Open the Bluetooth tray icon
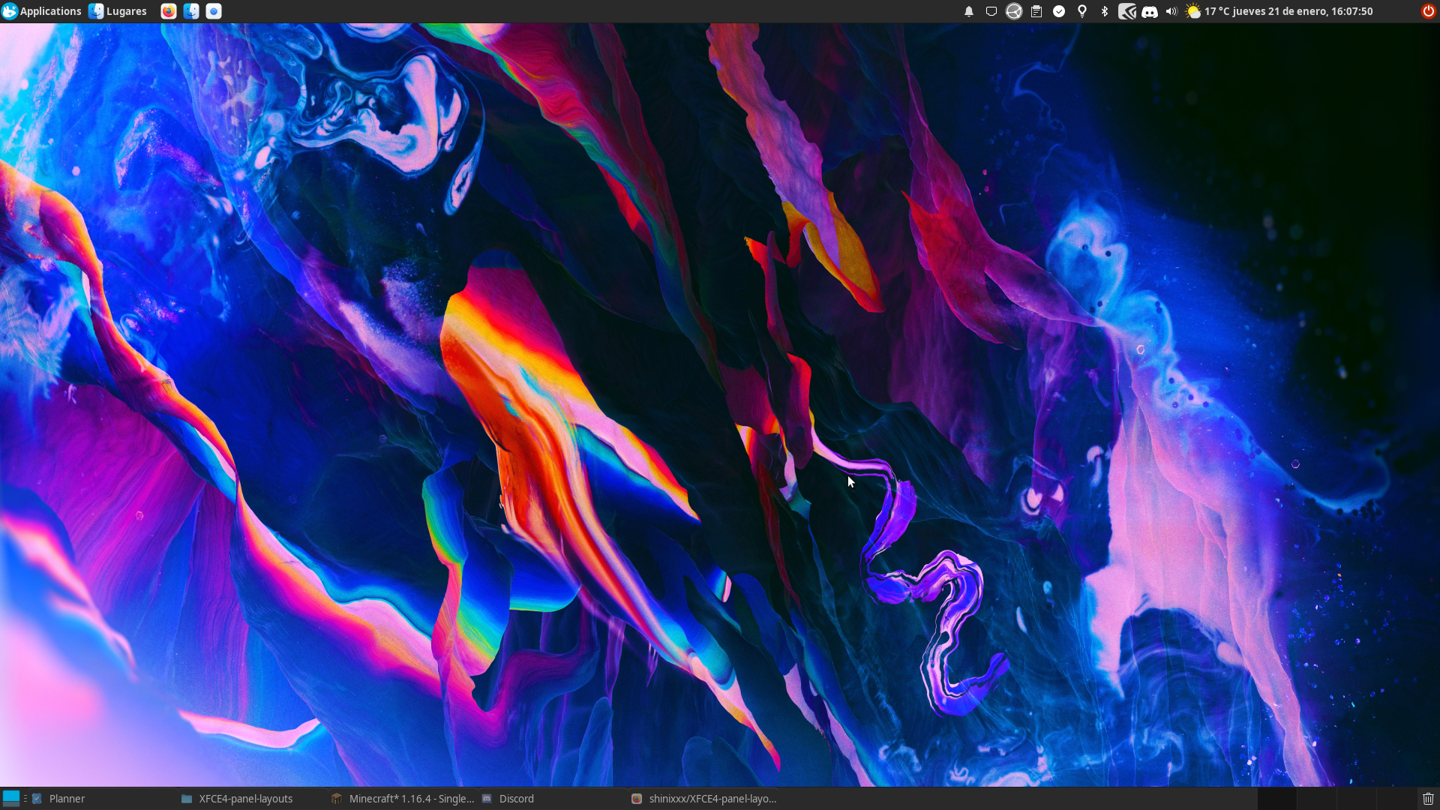Viewport: 1440px width, 810px height. tap(1105, 11)
